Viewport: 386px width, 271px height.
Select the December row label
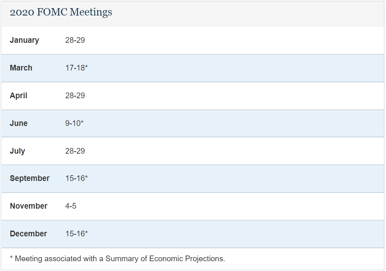click(x=29, y=234)
